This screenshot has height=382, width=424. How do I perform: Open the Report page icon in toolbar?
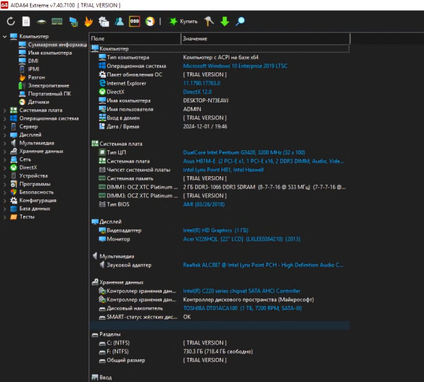(26, 22)
